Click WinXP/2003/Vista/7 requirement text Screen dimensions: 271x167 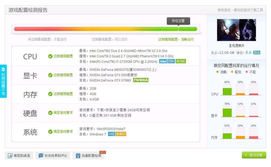pos(111,129)
